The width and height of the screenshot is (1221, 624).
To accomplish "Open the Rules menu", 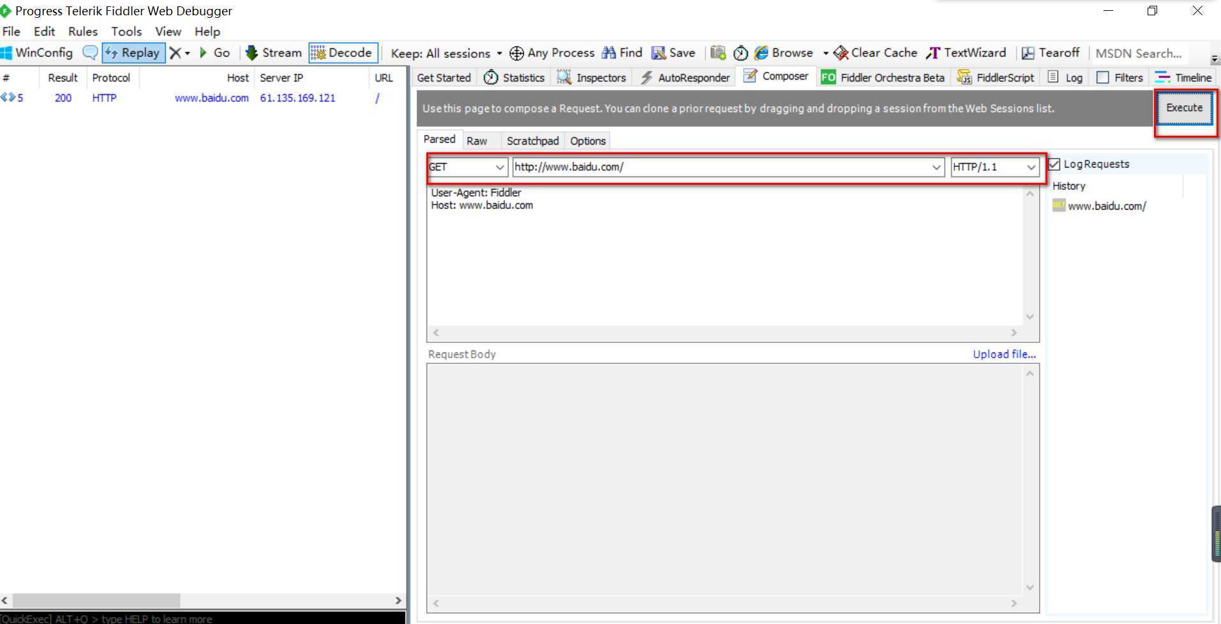I will [x=83, y=31].
